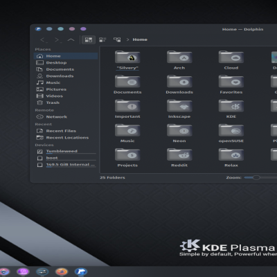The height and width of the screenshot is (277, 277).
Task: Click the Zoom slider handle
Action: [256, 177]
